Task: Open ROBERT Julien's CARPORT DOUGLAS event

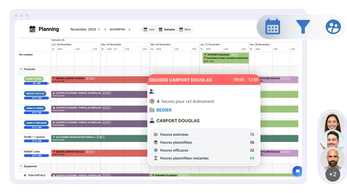Action: tap(99, 153)
